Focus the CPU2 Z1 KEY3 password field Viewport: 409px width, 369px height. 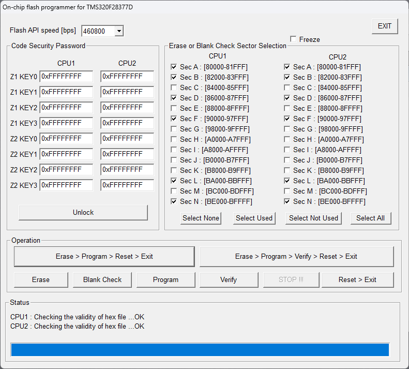127,123
